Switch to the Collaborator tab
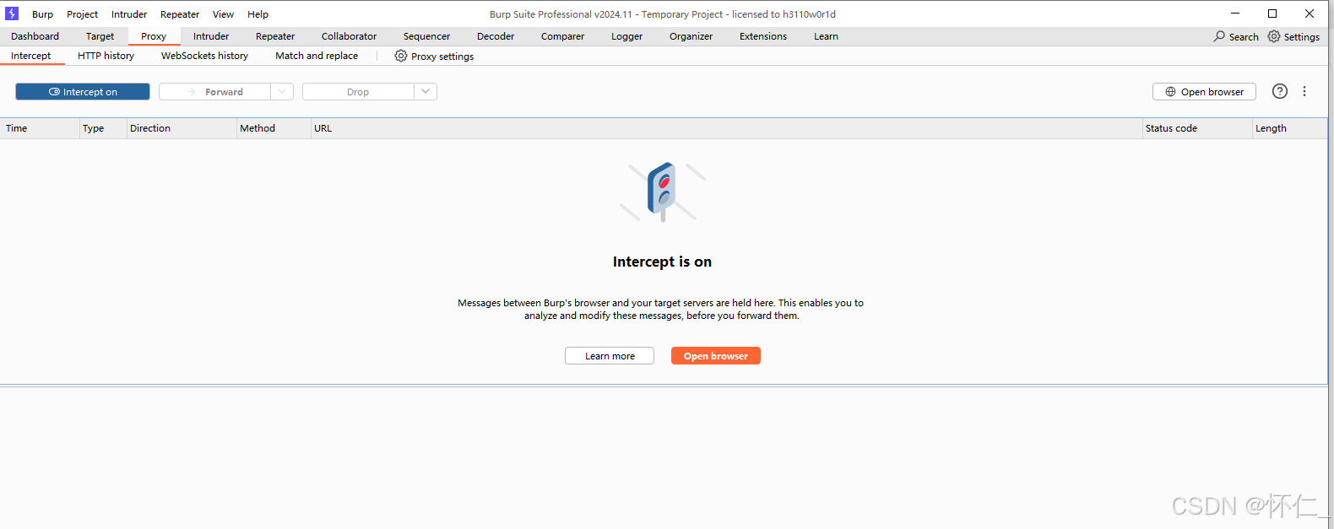 (349, 36)
